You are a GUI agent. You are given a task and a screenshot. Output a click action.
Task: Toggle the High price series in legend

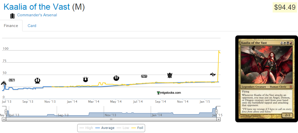tap(86, 128)
